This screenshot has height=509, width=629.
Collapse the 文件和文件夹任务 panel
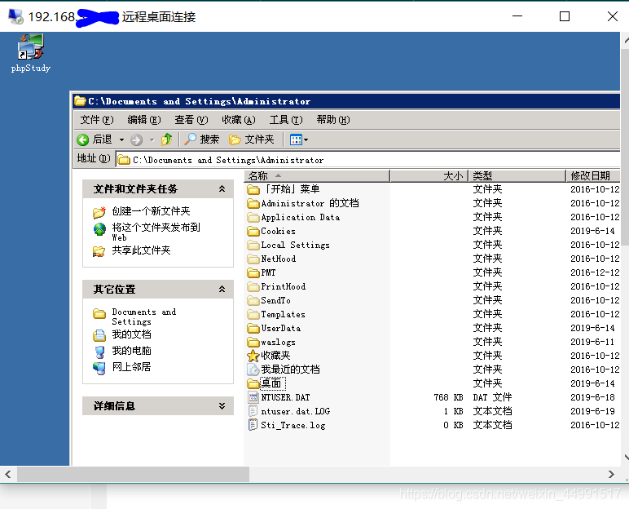(x=222, y=188)
